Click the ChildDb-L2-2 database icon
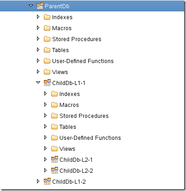The width and height of the screenshot is (186, 191). point(54,170)
